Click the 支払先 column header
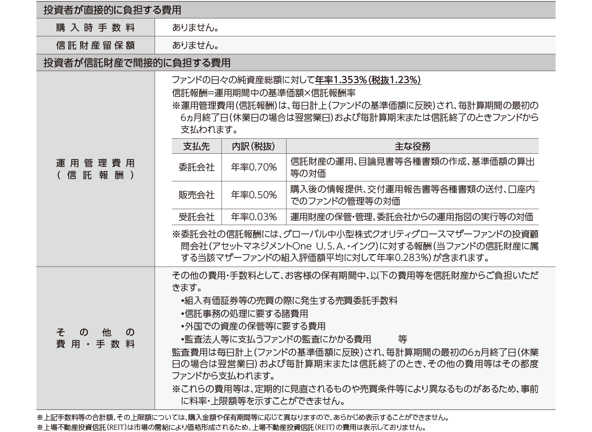 [196, 146]
